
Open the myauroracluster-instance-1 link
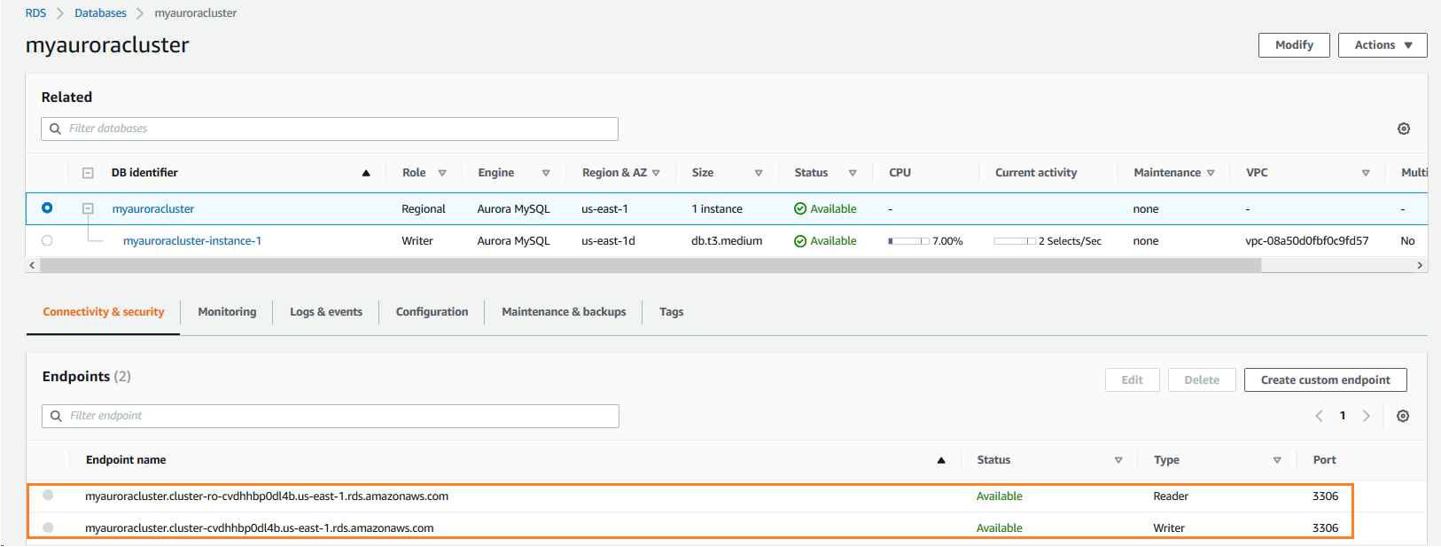pyautogui.click(x=192, y=241)
